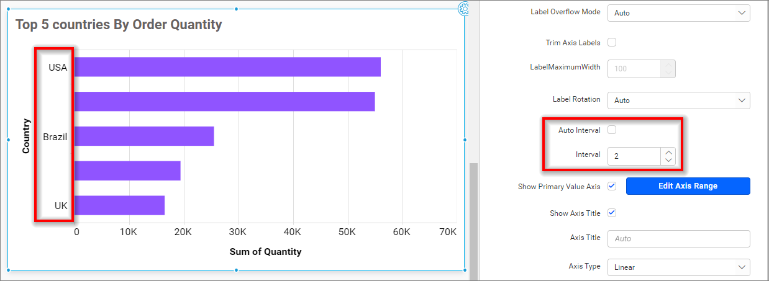Image resolution: width=769 pixels, height=281 pixels.
Task: Open the Axis Type dropdown
Action: 678,267
